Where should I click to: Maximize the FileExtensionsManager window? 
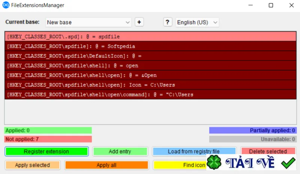pyautogui.click(x=271, y=5)
